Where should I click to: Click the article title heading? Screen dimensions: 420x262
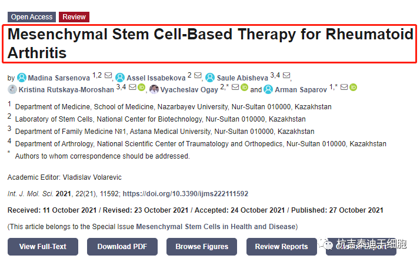click(x=210, y=43)
